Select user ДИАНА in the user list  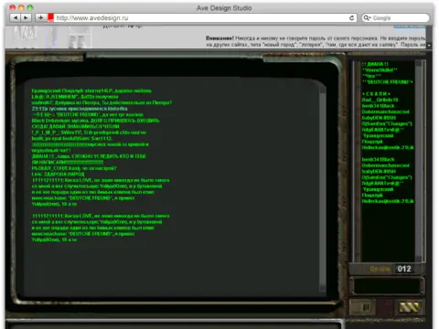(375, 64)
